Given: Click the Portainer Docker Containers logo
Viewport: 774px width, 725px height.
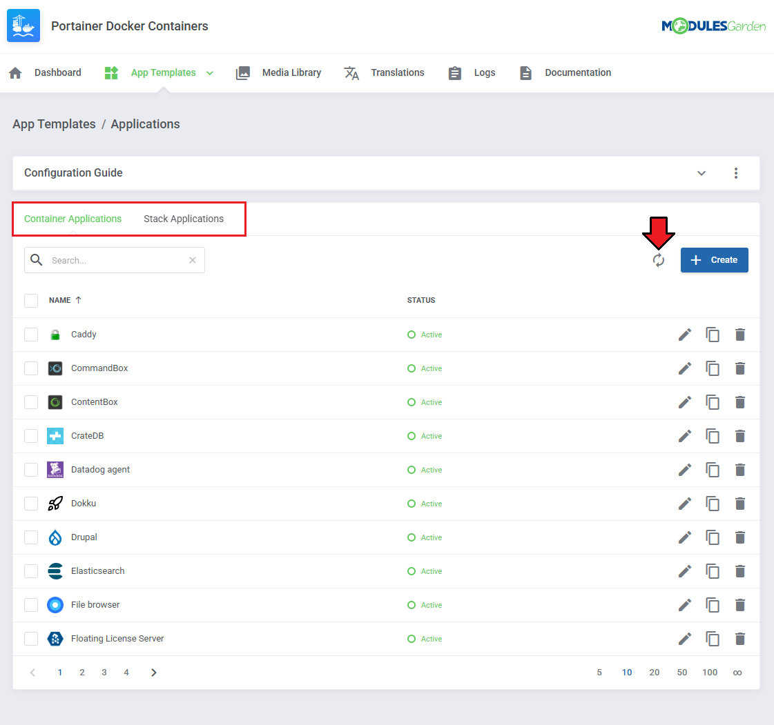Looking at the screenshot, I should (x=23, y=26).
